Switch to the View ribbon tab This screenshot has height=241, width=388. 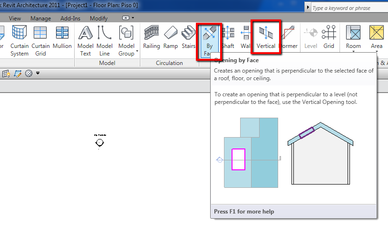15,19
